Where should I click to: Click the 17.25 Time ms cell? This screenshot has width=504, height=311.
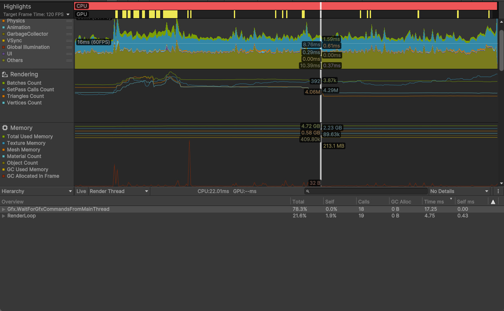[x=430, y=209]
